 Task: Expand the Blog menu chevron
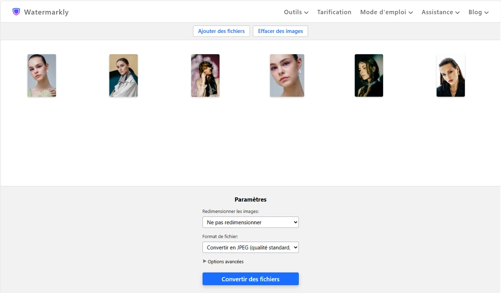coord(486,13)
